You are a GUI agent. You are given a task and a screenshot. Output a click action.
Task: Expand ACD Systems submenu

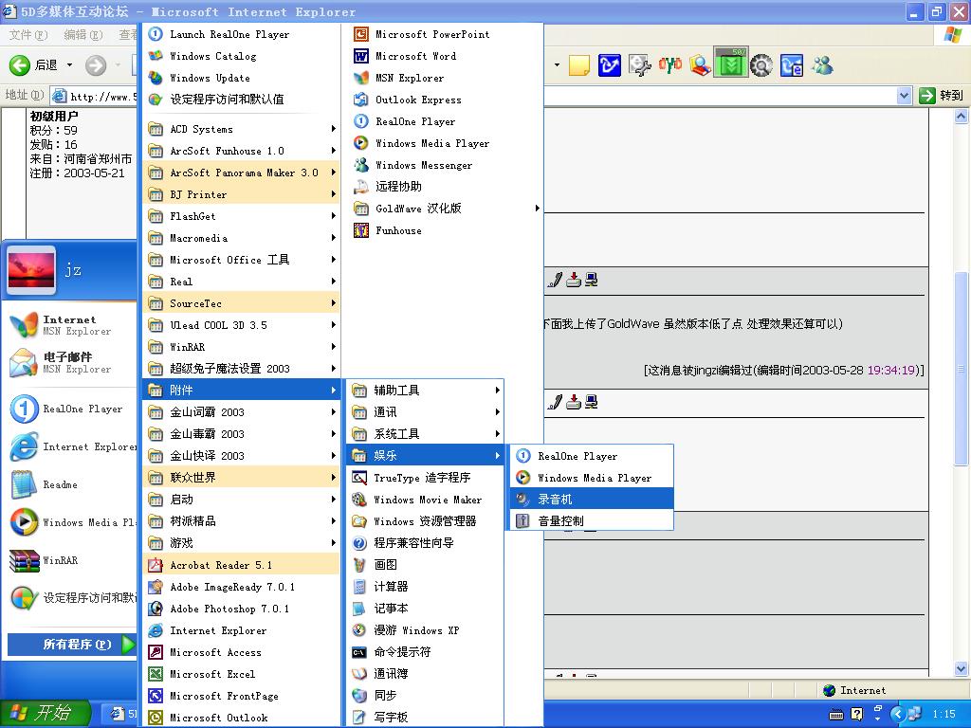242,129
